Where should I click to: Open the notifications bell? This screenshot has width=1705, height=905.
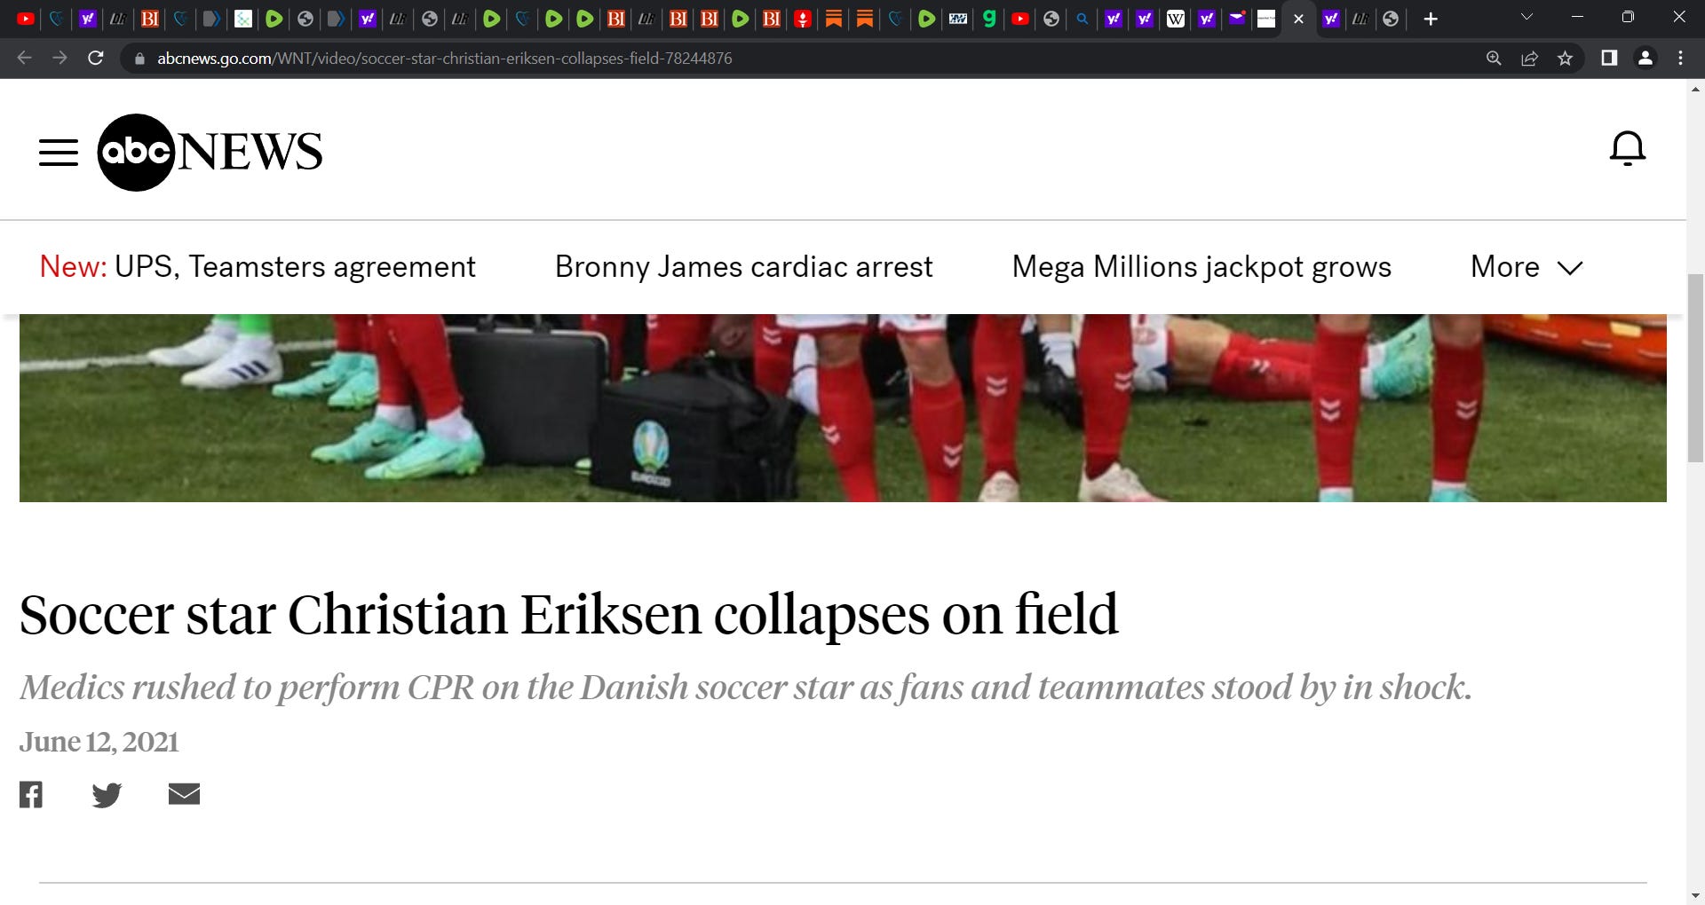point(1628,149)
